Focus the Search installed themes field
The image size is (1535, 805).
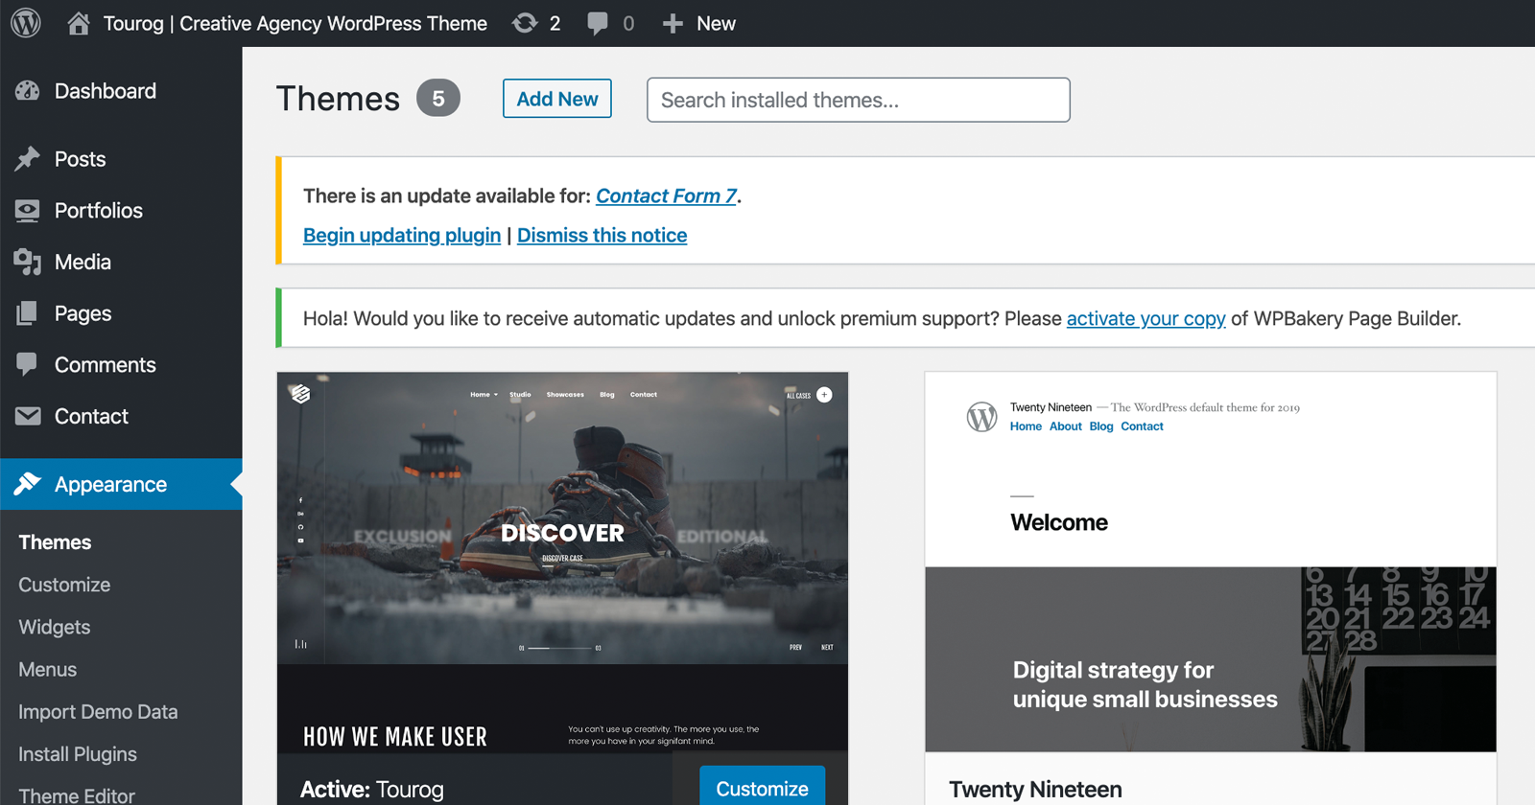click(858, 100)
